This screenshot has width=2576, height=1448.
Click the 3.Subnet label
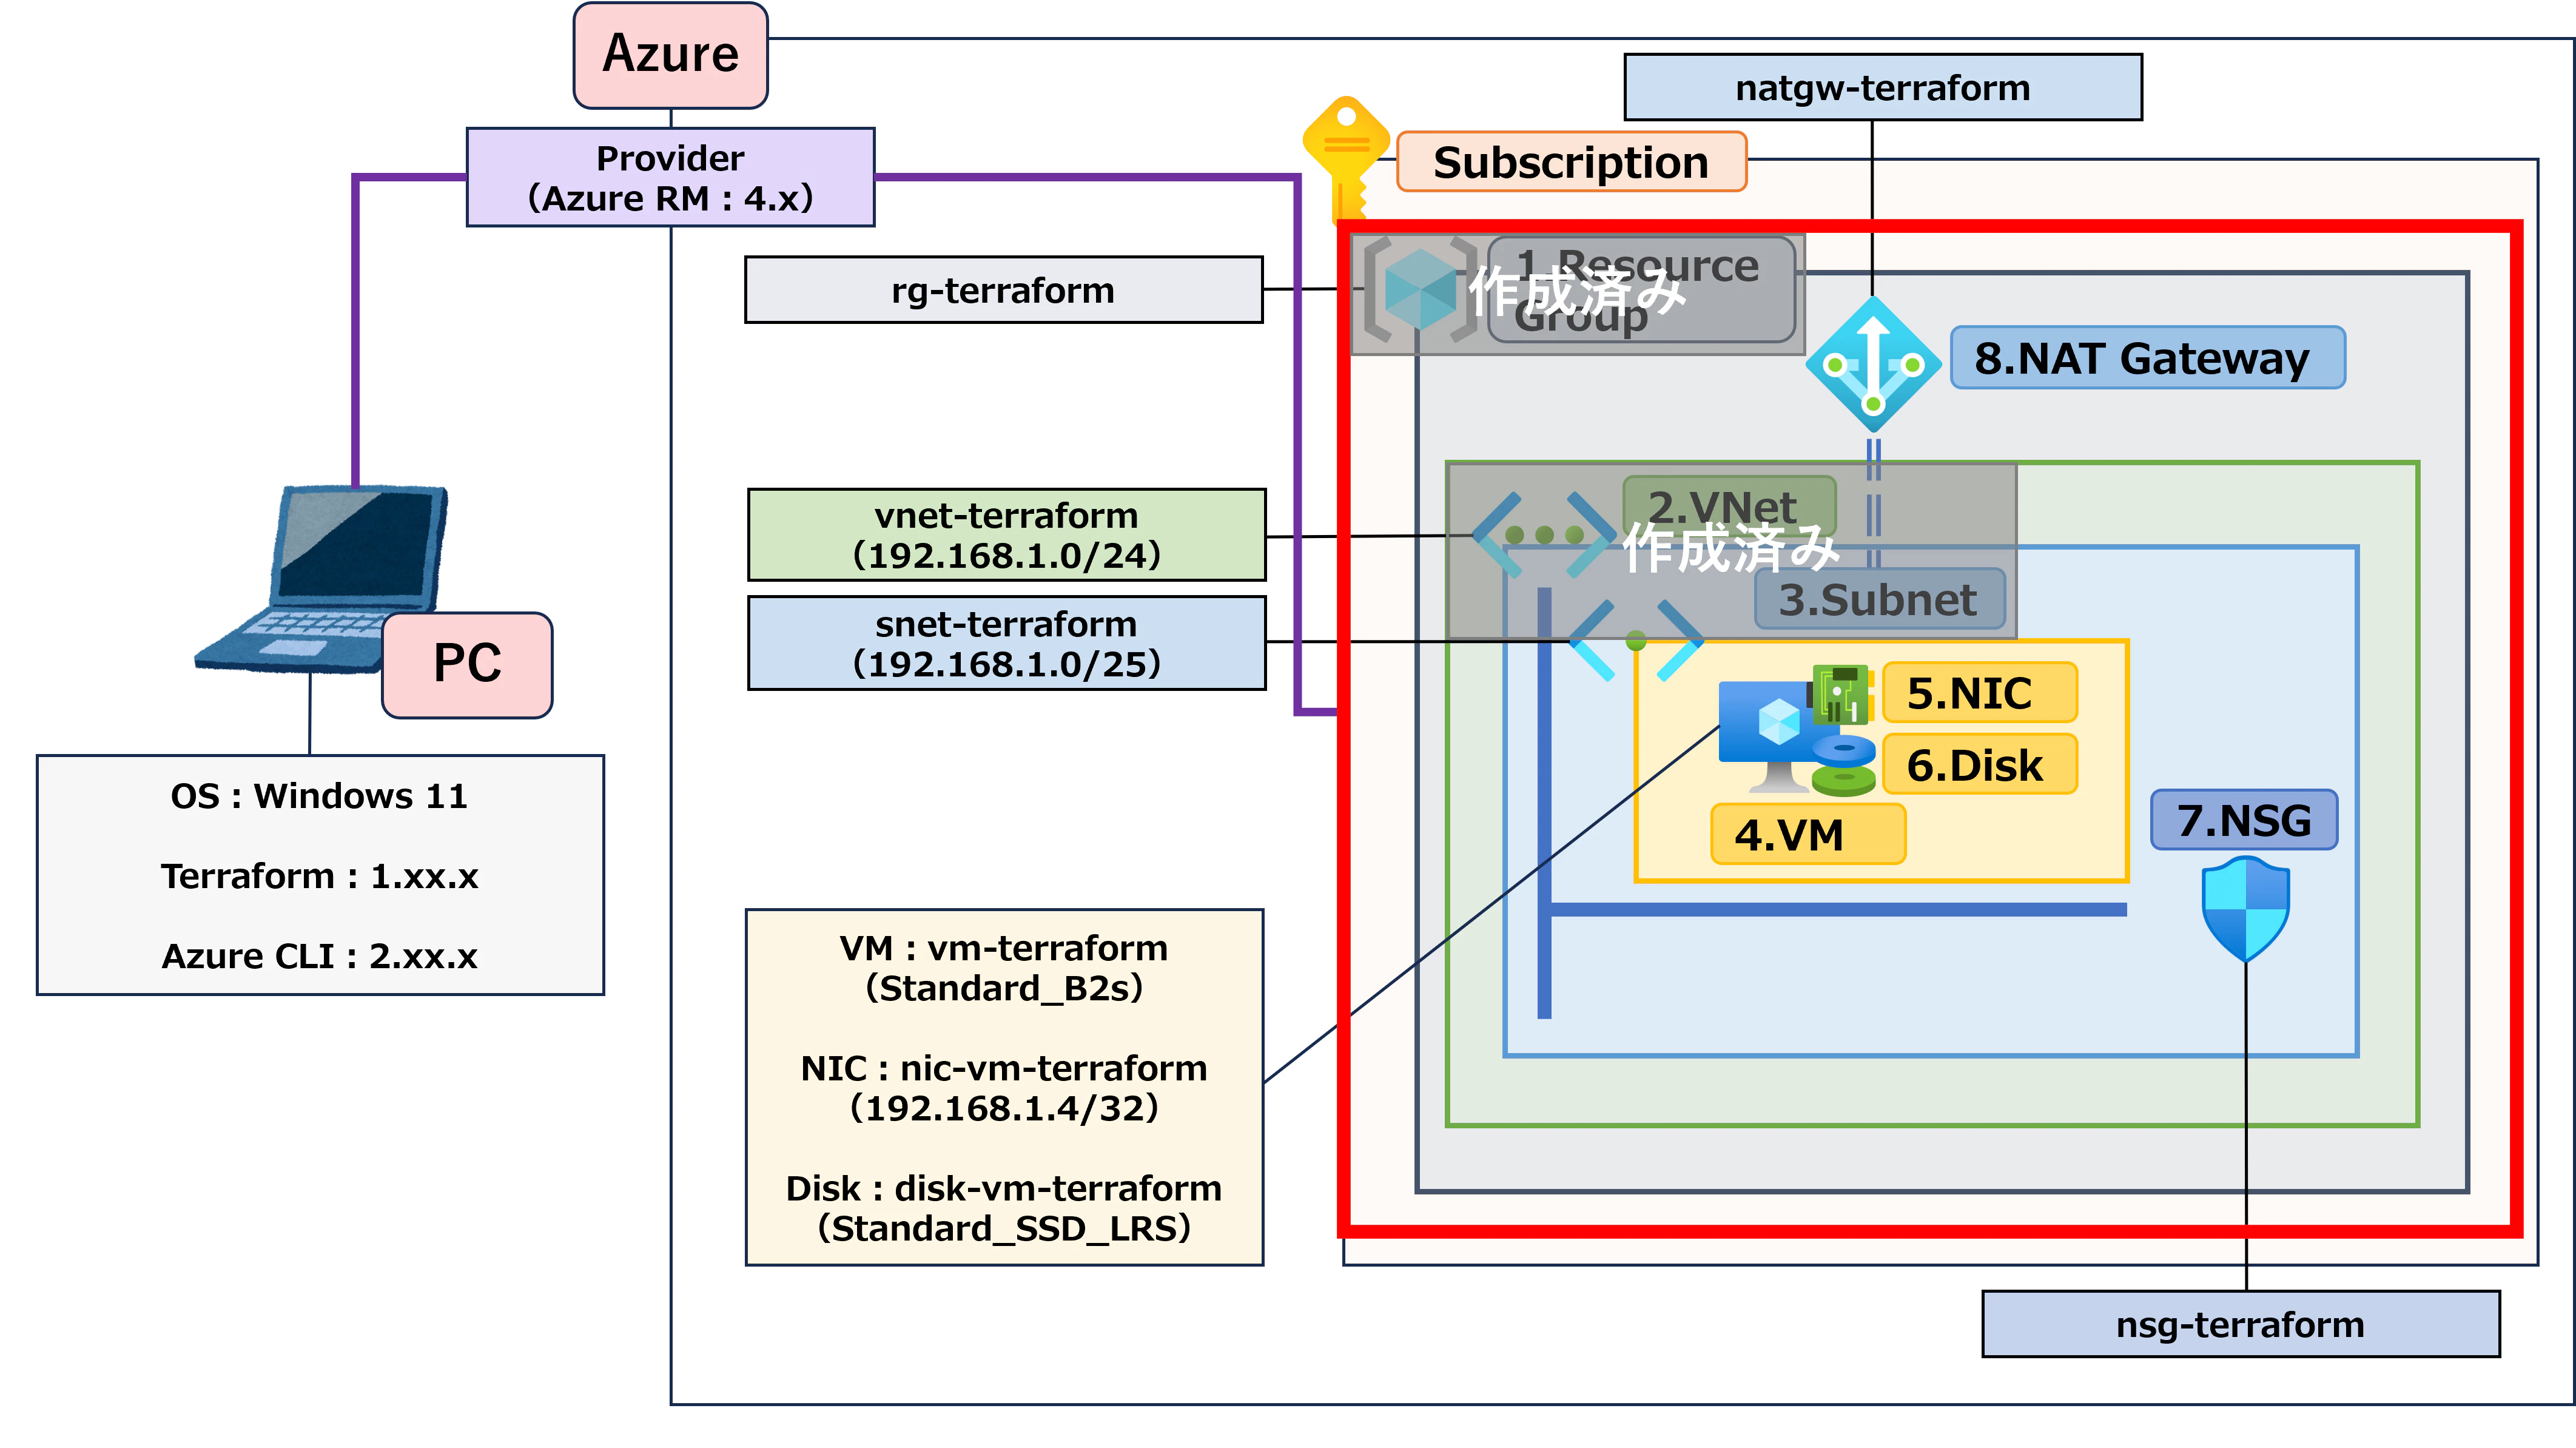tap(1879, 599)
